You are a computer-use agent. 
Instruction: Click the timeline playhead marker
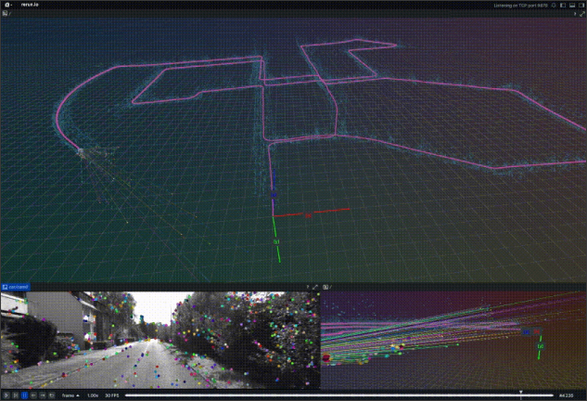point(520,394)
